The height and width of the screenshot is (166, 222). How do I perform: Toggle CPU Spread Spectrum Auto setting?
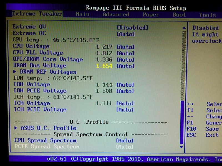click(x=125, y=141)
